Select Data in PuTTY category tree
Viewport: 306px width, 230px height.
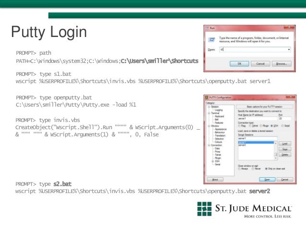pos(217,148)
